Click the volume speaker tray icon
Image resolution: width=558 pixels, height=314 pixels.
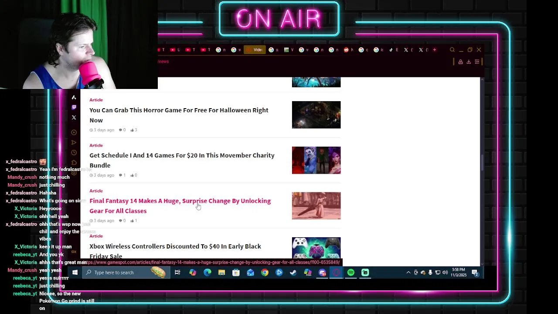coord(445,273)
